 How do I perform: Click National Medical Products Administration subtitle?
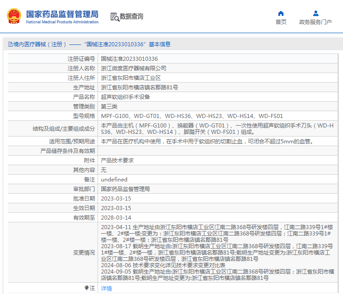(x=62, y=22)
